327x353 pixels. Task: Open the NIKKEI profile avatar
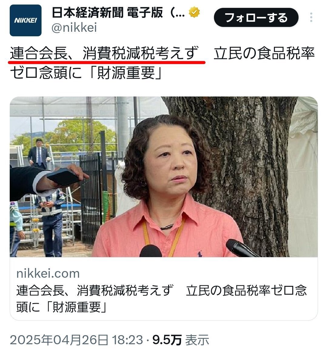(x=25, y=20)
